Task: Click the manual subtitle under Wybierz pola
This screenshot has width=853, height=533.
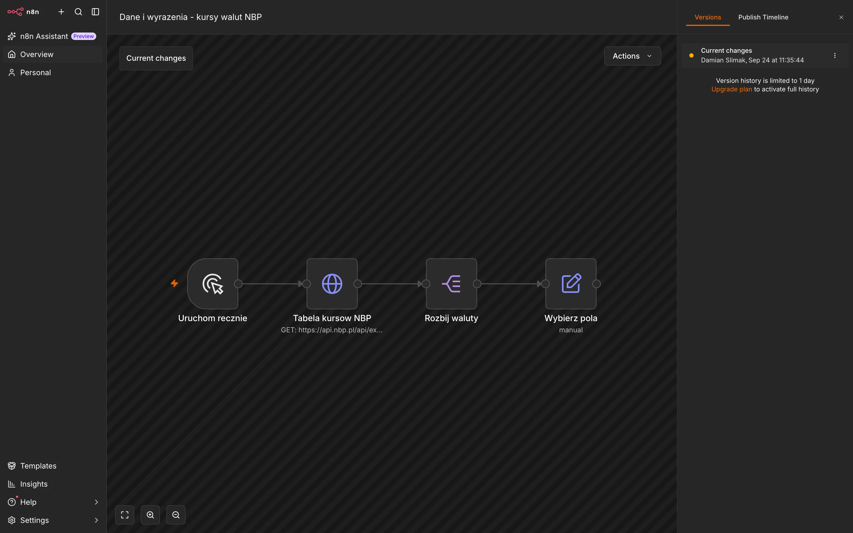Action: point(571,330)
